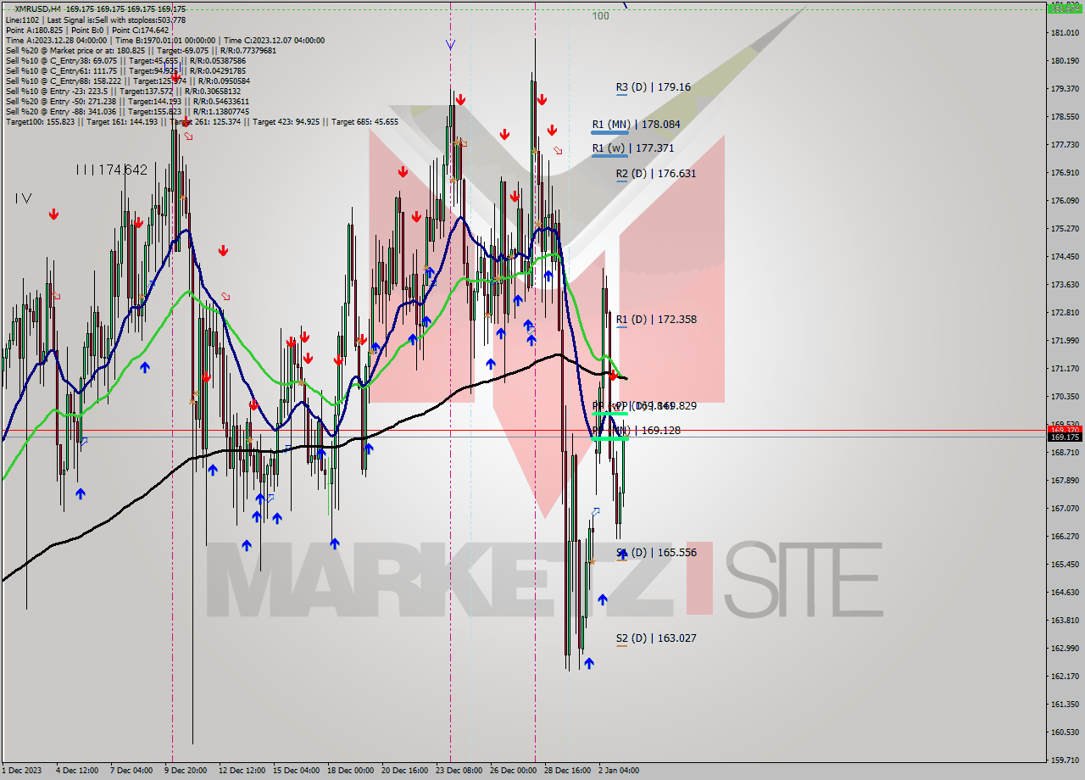Select the 'Sell %10 @ Entry -23: 223.5' line
The image size is (1085, 780).
[x=123, y=91]
